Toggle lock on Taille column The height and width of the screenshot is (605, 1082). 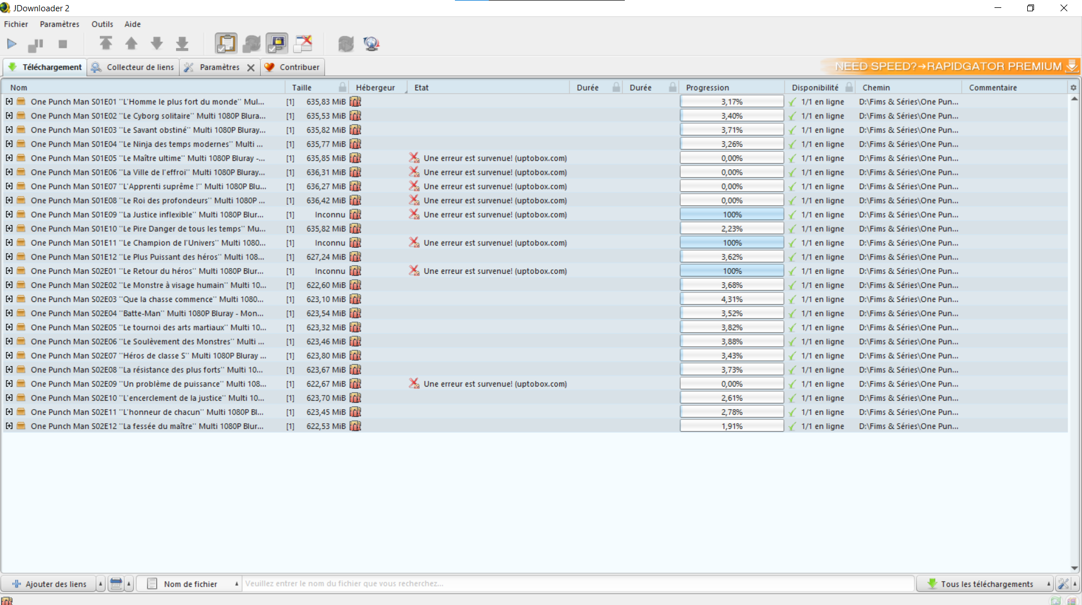pyautogui.click(x=343, y=87)
